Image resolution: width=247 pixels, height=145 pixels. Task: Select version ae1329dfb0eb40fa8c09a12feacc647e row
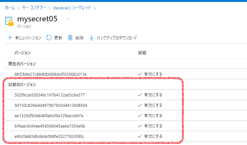pyautogui.click(x=49, y=116)
